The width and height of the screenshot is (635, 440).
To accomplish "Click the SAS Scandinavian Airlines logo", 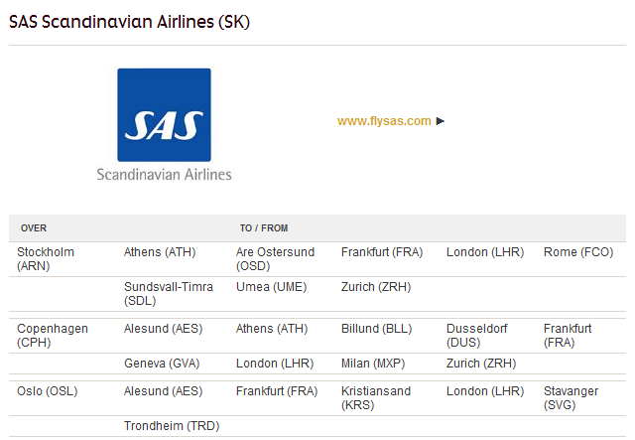I will tap(164, 123).
